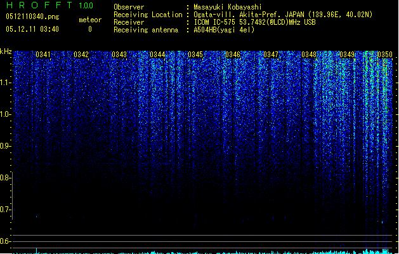Image resolution: width=399 pixels, height=254 pixels.
Task: Click the 0341 time marker
Action: tap(43, 55)
